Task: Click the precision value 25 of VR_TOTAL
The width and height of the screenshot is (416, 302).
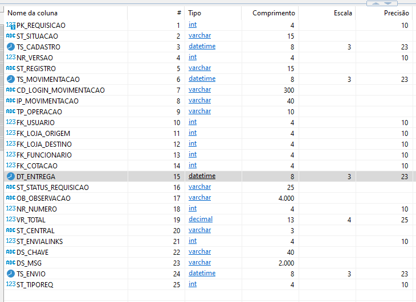Action: pyautogui.click(x=405, y=220)
